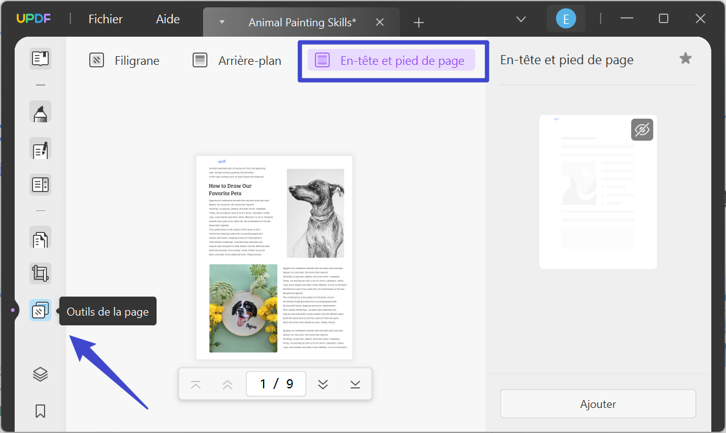The image size is (726, 433).
Task: Select En-tête et pied de page tab
Action: click(391, 60)
